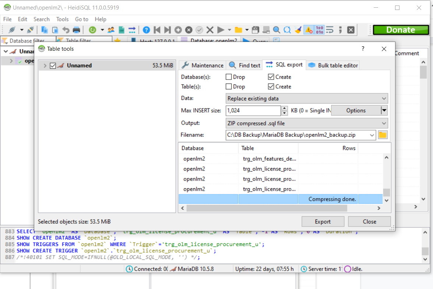Click the print icon in the toolbar
Screen dimensions: 433x289
pyautogui.click(x=76, y=30)
